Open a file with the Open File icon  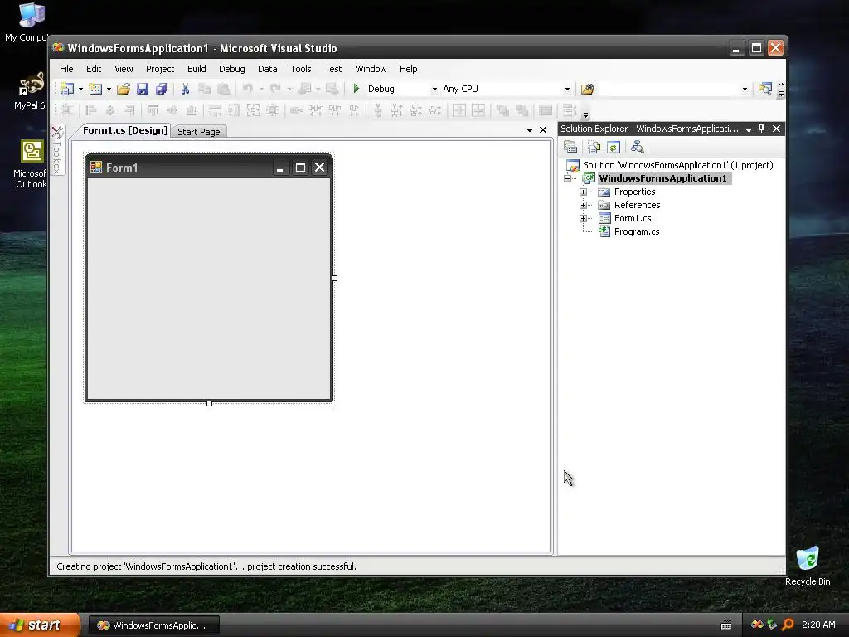[124, 89]
